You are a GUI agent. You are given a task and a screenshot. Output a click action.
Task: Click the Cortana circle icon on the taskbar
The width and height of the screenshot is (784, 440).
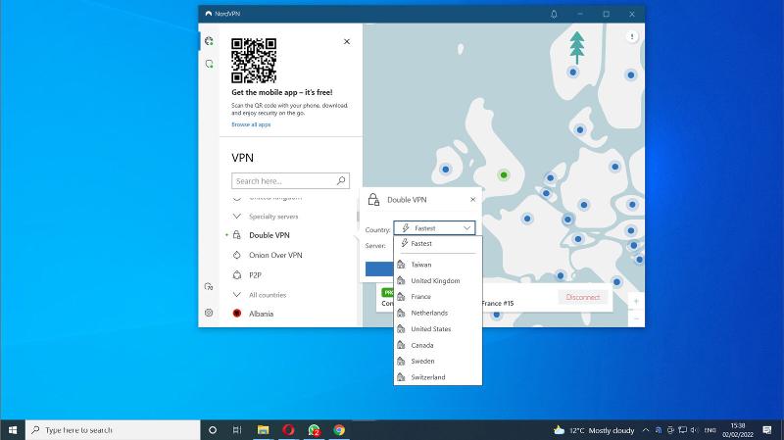click(x=213, y=430)
